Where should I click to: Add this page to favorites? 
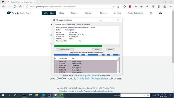118,7
